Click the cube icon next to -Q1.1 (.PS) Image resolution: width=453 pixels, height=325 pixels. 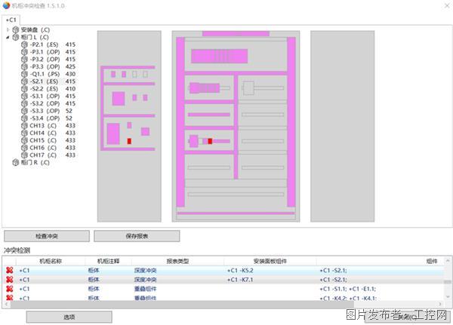(x=25, y=74)
